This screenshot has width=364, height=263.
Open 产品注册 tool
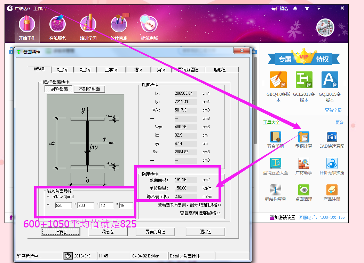[x=332, y=193]
